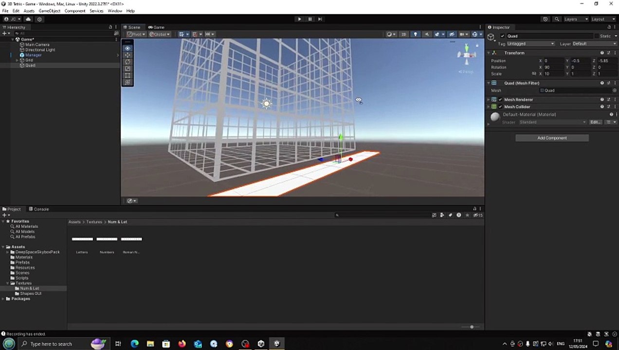Switch to the Scene tab

coord(131,27)
